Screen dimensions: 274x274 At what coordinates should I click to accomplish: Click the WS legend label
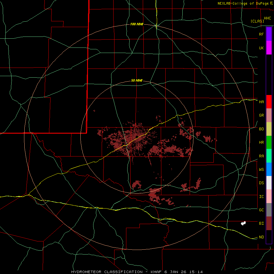pos(261,170)
